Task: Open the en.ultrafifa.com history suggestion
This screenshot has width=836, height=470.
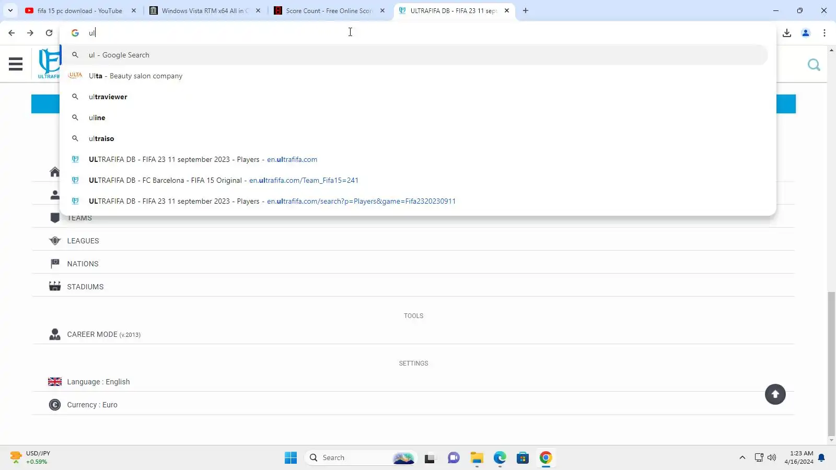Action: click(x=414, y=159)
